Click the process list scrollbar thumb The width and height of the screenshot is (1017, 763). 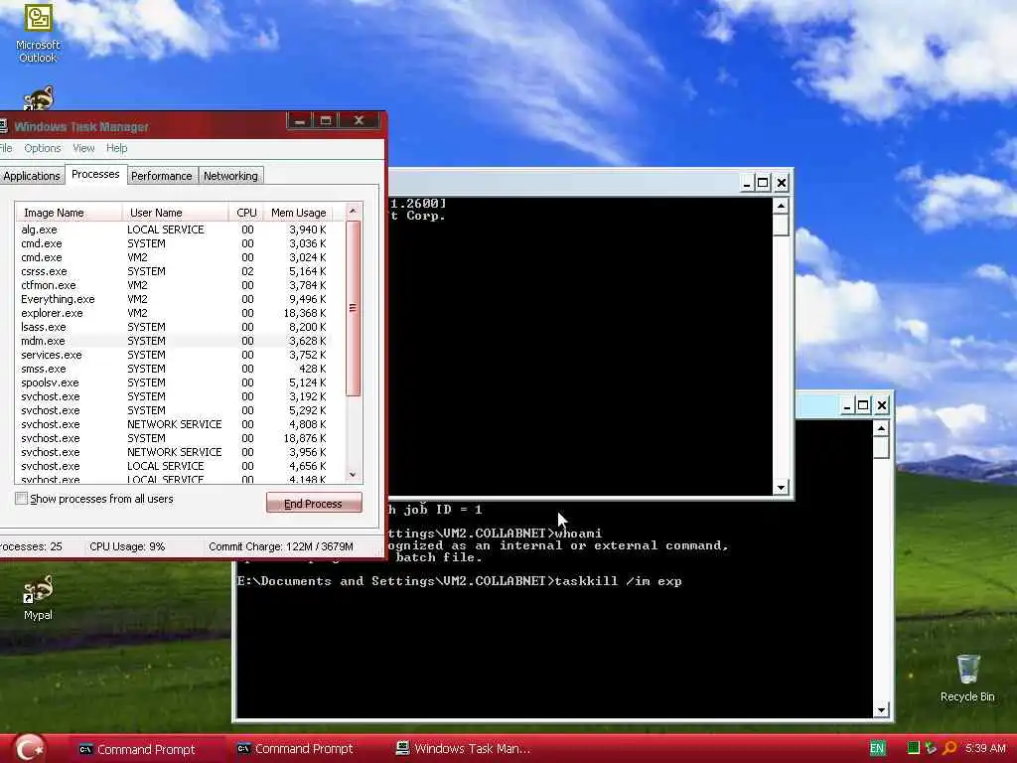(x=353, y=308)
